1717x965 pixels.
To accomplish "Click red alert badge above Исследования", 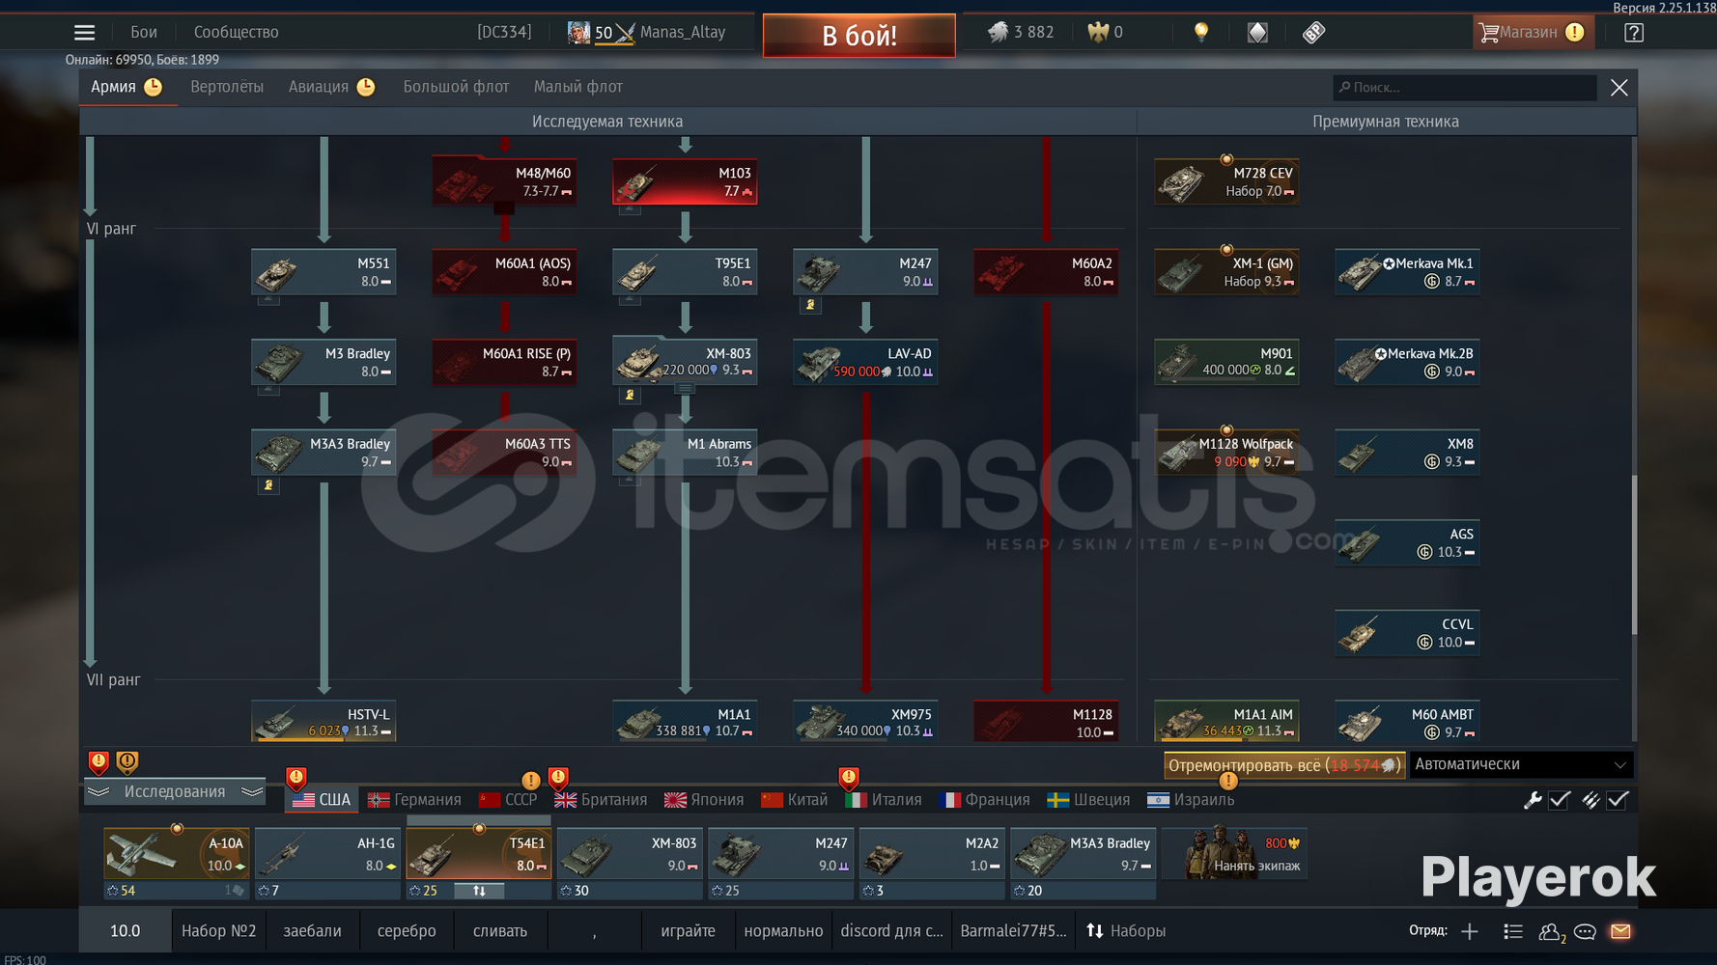I will coord(99,762).
